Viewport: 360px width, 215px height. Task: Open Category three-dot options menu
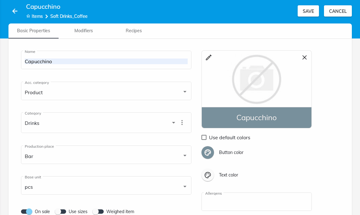pyautogui.click(x=182, y=123)
